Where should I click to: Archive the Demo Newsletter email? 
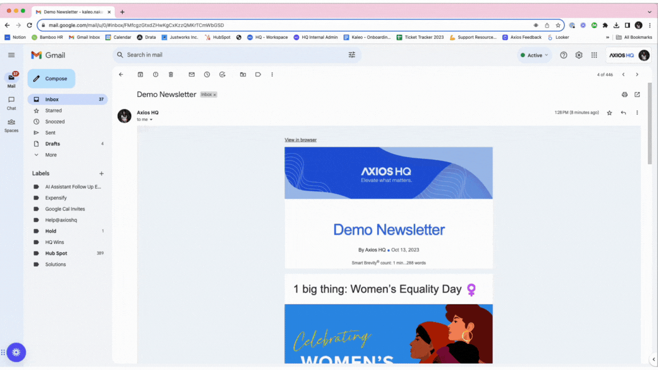click(141, 75)
